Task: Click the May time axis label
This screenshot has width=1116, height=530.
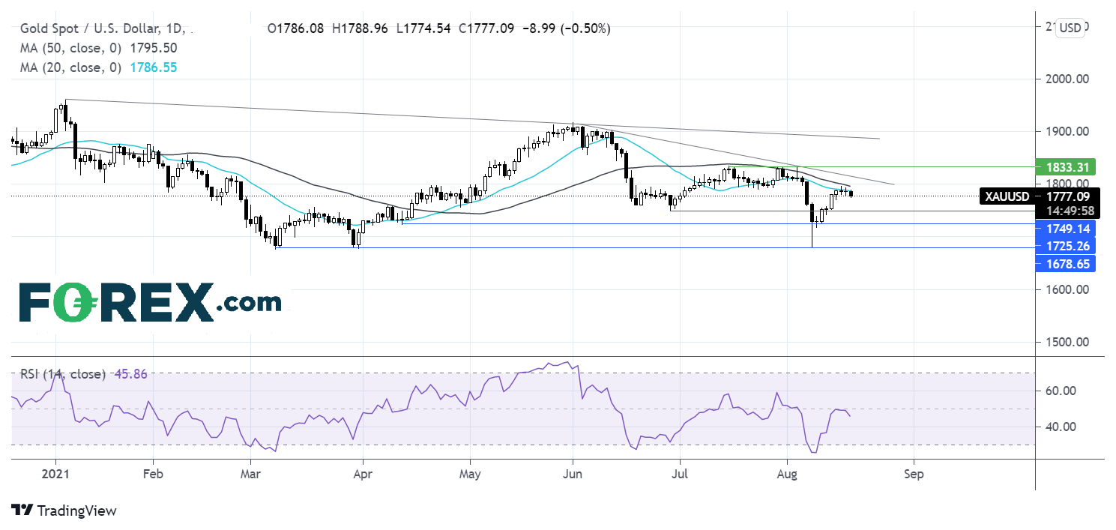Action: [x=470, y=475]
